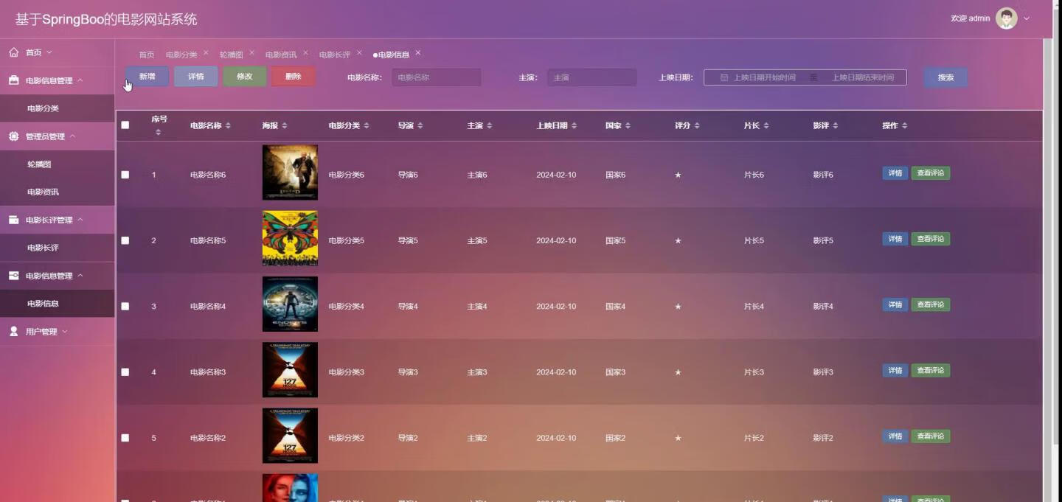1062x502 pixels.
Task: Focus the 主演 search field
Action: pos(591,77)
